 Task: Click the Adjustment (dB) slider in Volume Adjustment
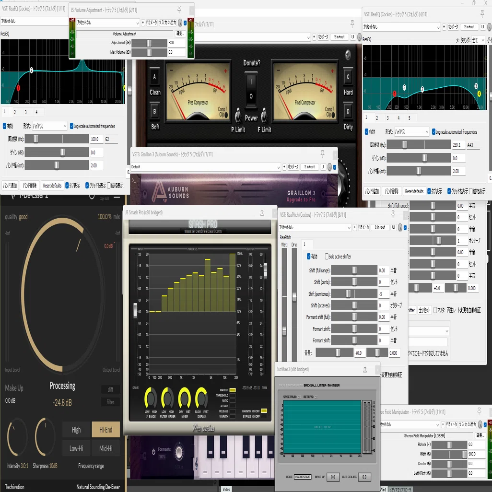point(149,43)
